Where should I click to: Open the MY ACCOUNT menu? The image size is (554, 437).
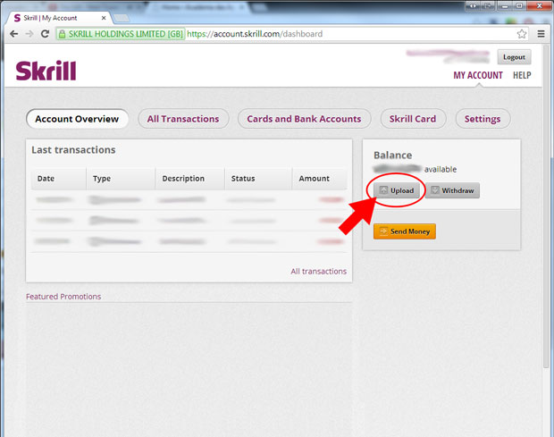[478, 75]
